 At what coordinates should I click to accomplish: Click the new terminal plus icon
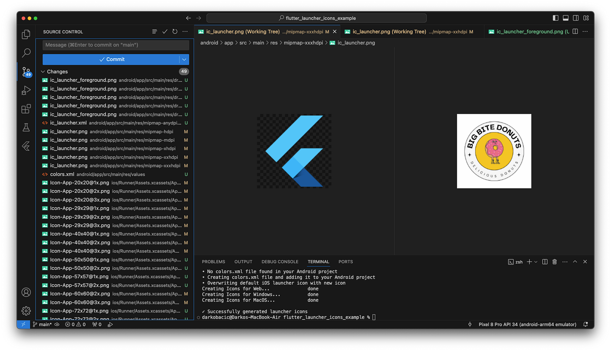[x=530, y=262]
